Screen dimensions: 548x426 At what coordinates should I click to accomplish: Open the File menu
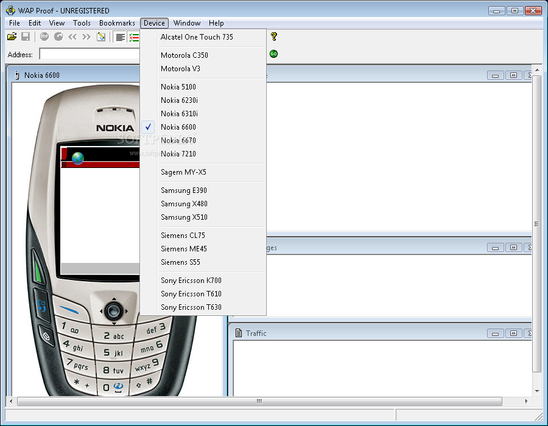pyautogui.click(x=15, y=23)
